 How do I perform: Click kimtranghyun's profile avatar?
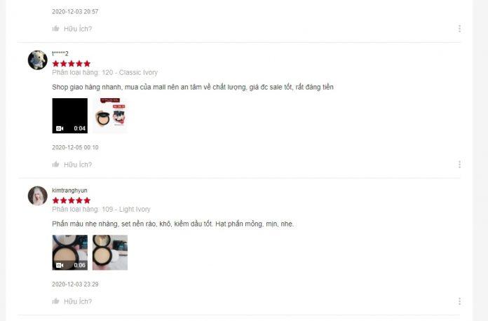pyautogui.click(x=38, y=196)
